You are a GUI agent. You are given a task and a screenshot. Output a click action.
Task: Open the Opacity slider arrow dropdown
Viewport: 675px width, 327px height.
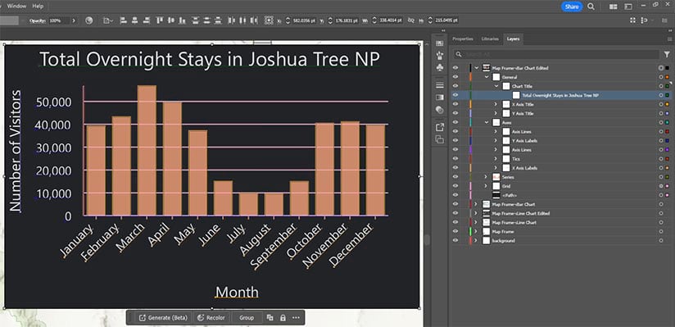click(x=74, y=20)
